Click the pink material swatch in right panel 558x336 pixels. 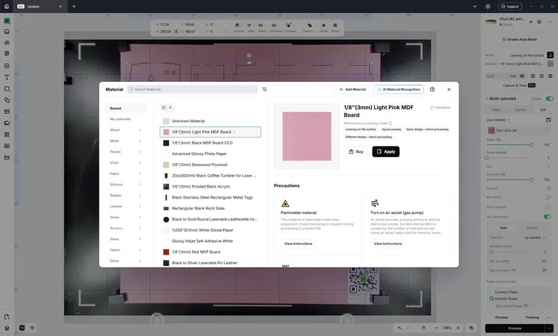click(550, 64)
